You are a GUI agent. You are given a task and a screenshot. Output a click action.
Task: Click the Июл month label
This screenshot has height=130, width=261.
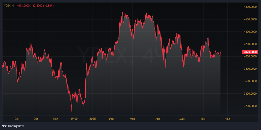227,119
